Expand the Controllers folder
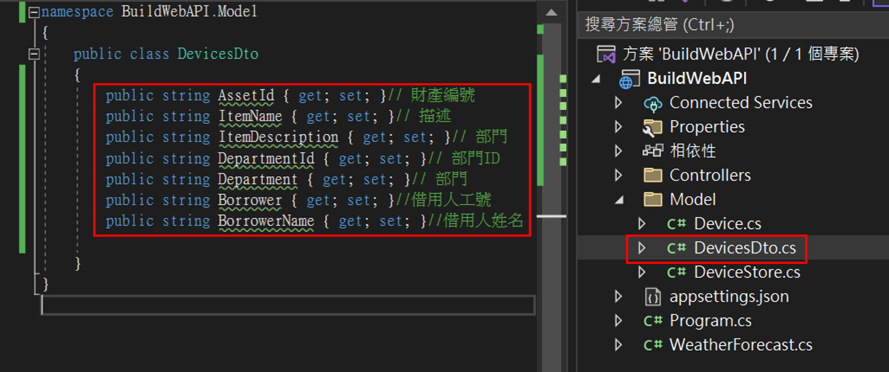The width and height of the screenshot is (889, 372). (x=619, y=175)
